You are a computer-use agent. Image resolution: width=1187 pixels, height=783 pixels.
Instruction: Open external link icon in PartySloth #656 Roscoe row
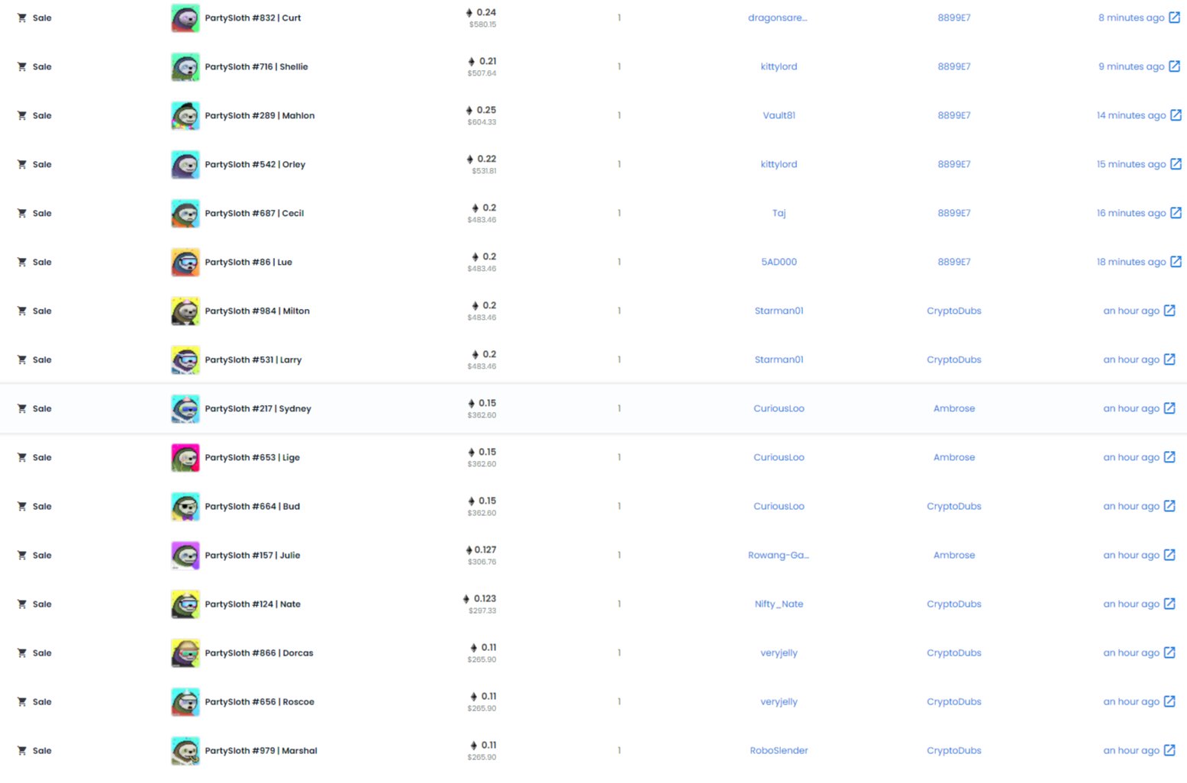(1169, 701)
